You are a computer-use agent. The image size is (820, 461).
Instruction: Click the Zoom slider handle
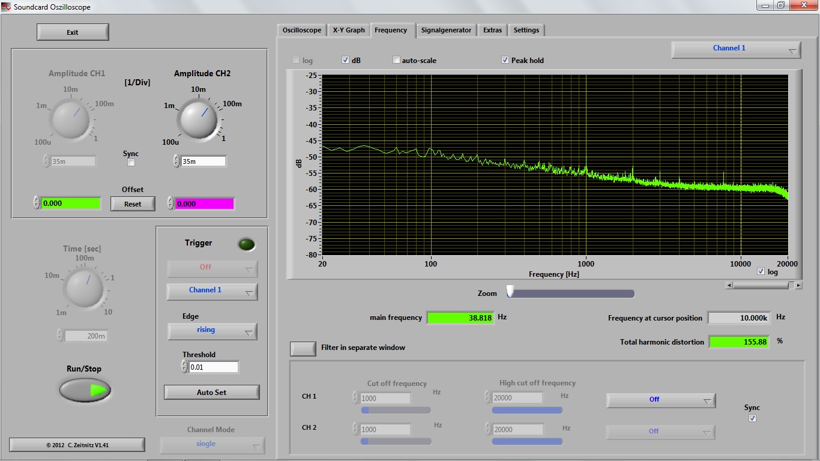coord(510,291)
